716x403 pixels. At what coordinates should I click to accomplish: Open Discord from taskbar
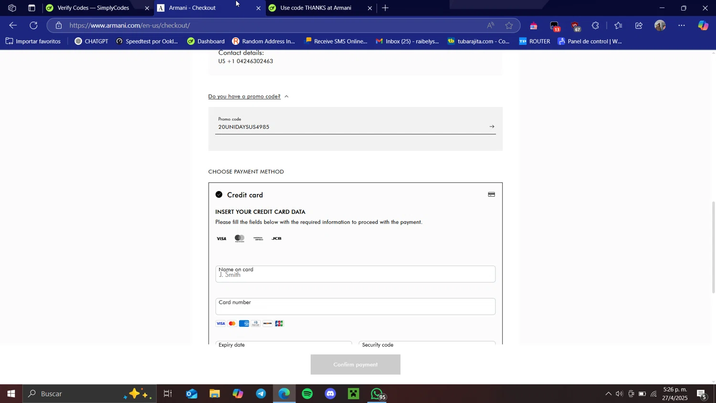[x=331, y=394]
